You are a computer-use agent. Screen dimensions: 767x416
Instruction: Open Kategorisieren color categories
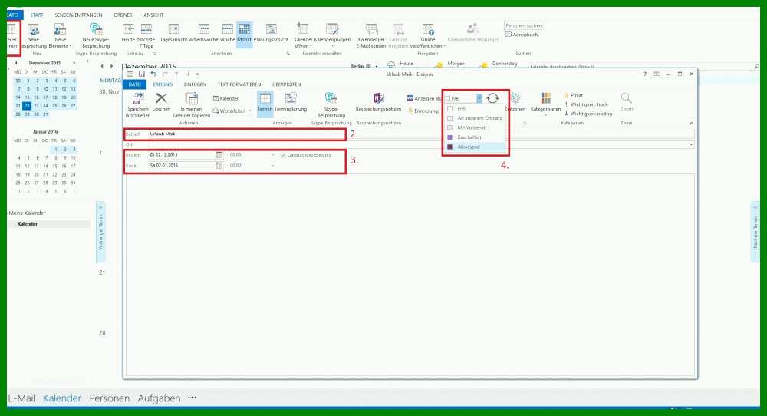(545, 102)
